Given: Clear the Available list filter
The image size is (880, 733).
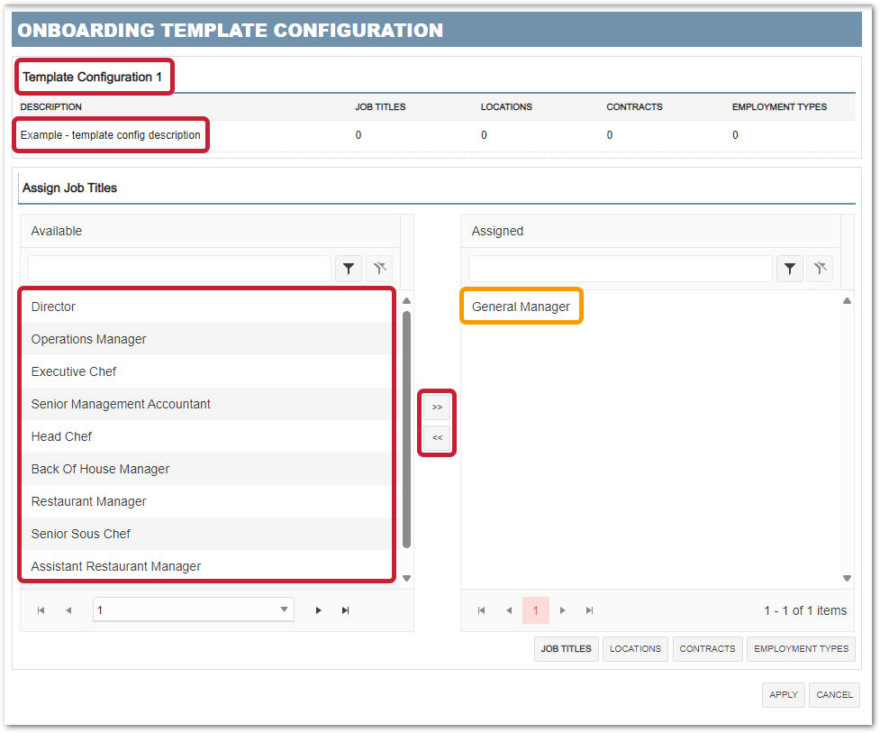Looking at the screenshot, I should (379, 268).
